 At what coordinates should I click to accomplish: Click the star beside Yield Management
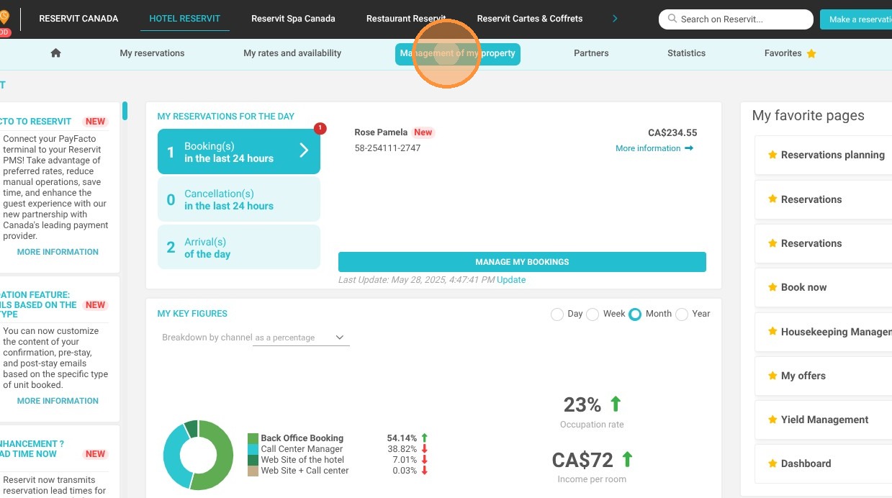point(772,420)
